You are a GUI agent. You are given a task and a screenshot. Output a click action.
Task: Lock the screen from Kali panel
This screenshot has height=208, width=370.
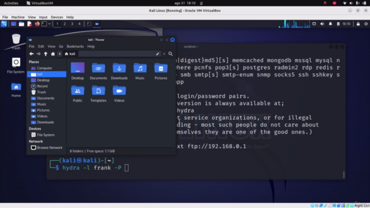point(358,24)
